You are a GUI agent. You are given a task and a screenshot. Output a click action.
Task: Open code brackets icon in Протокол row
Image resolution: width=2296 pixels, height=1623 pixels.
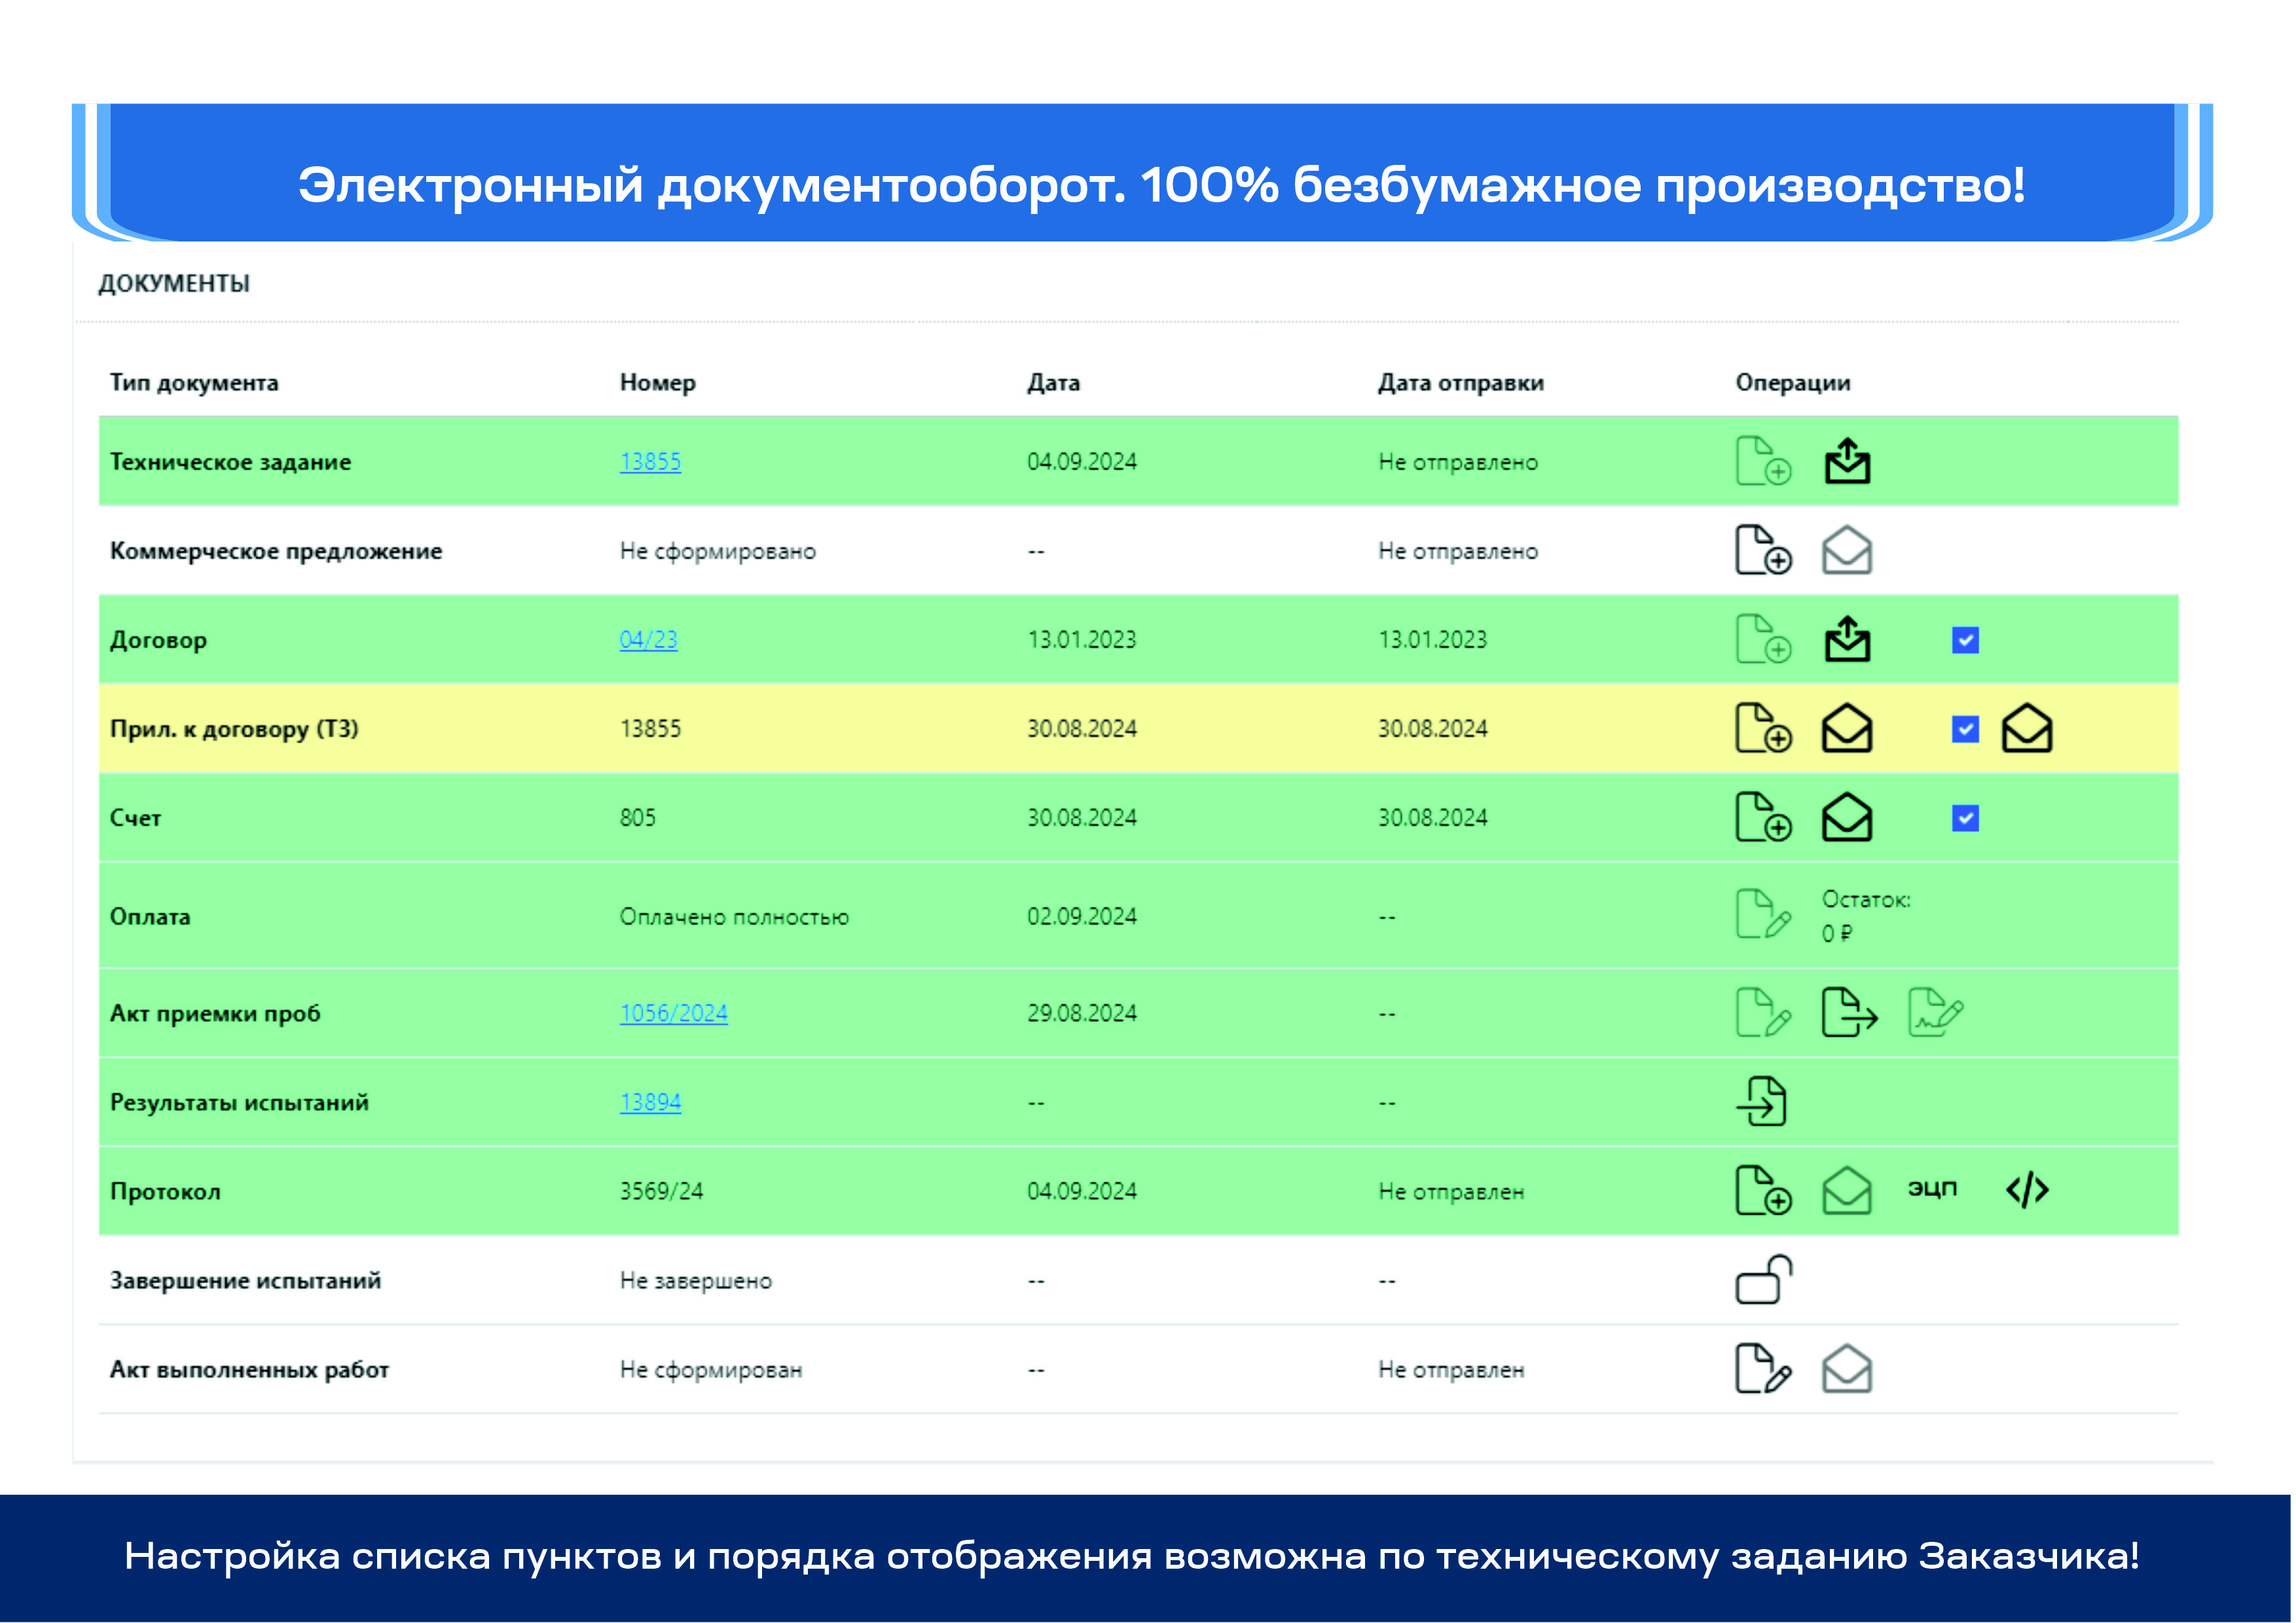pos(2026,1190)
